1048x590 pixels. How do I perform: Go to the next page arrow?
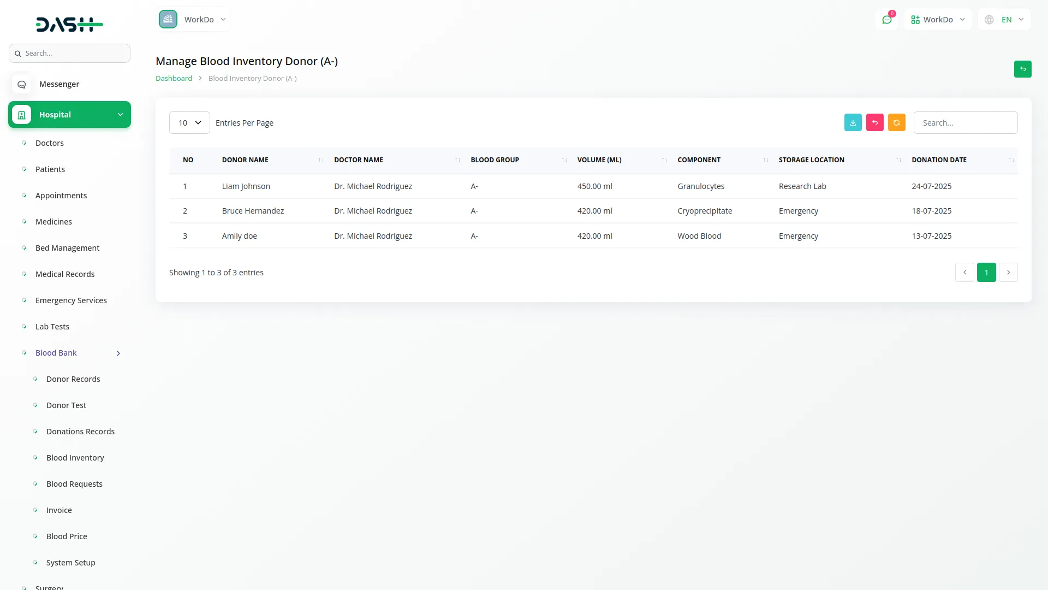[x=1008, y=272]
